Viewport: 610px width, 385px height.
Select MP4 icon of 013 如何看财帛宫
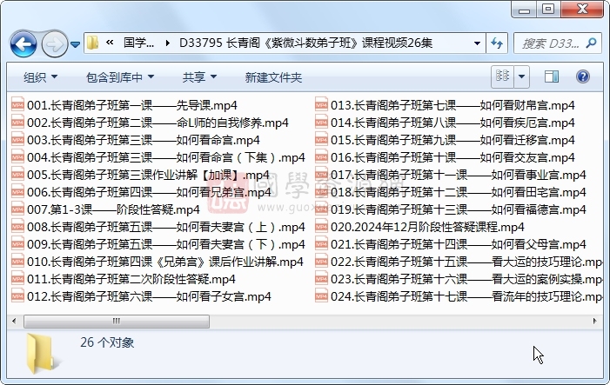pos(321,105)
